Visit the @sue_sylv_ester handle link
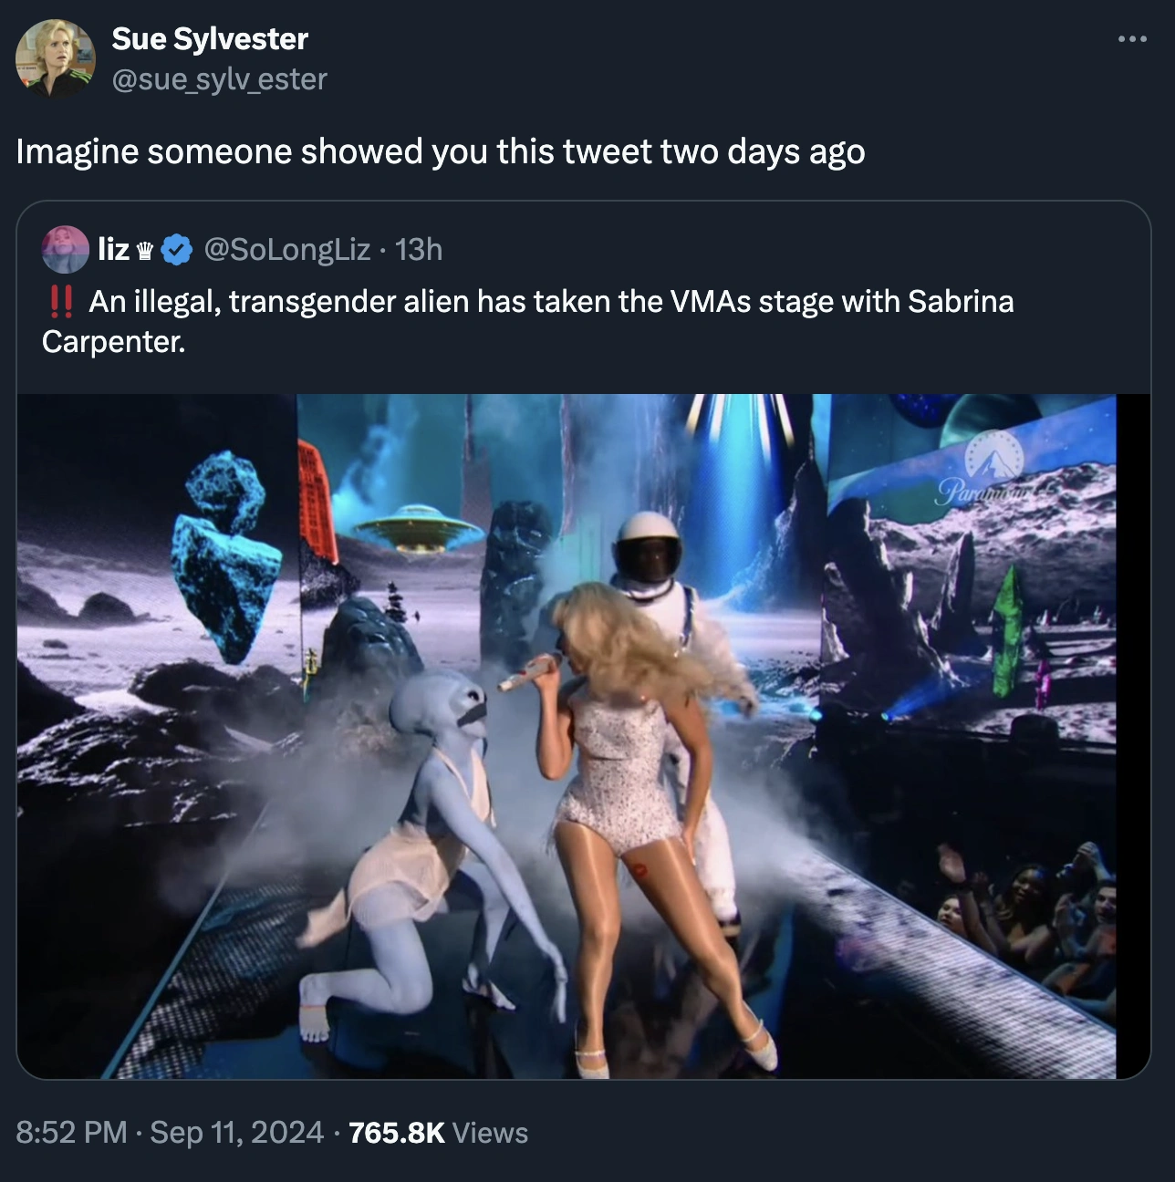 219,79
